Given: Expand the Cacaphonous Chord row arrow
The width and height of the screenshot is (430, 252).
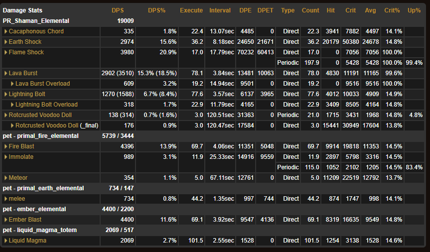Looking at the screenshot, I should [x=6, y=31].
